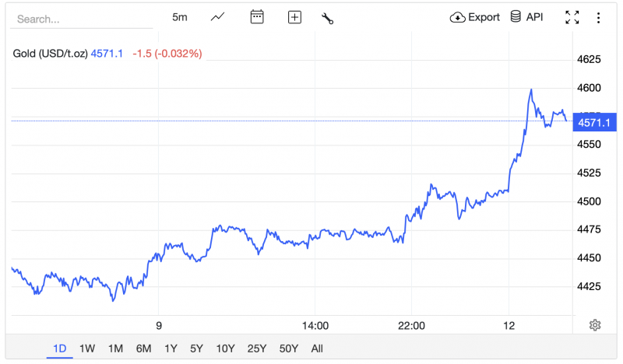Select the All time range

317,348
